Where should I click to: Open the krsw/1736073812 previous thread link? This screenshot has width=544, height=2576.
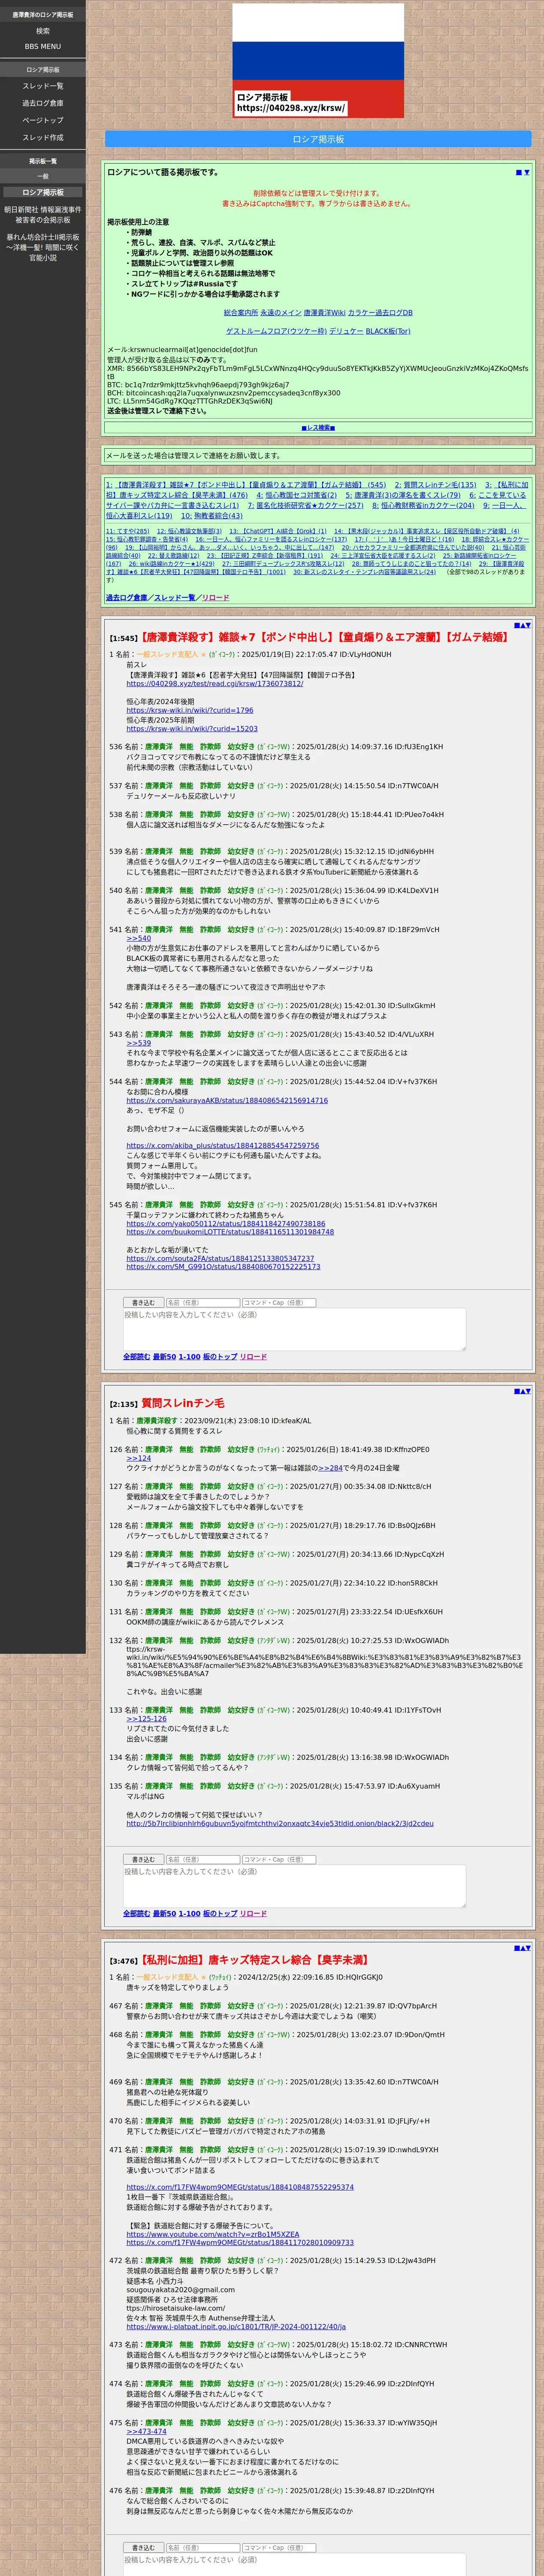click(x=214, y=684)
